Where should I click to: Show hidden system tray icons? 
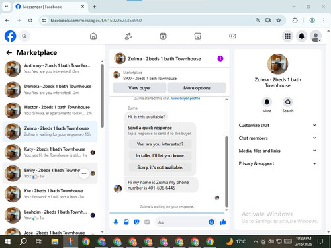coord(256,241)
